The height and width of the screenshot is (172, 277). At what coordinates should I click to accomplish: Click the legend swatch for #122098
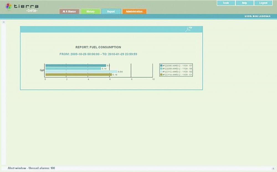[161, 66]
